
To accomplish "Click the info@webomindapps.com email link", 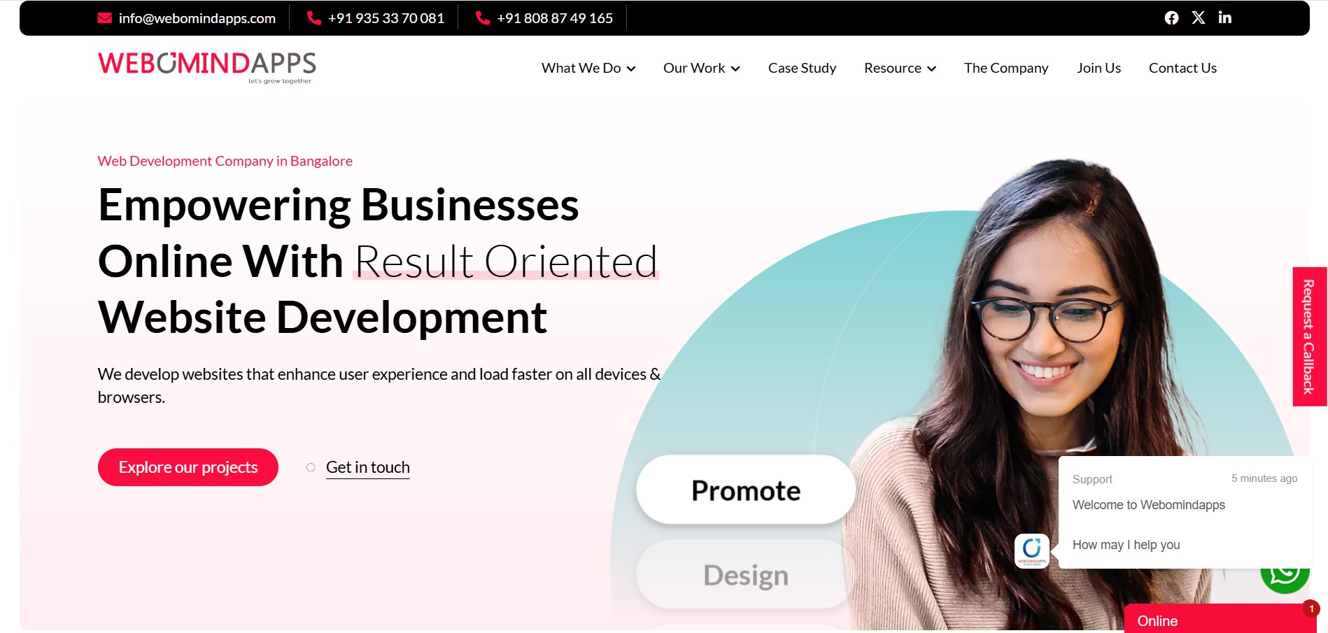I will [x=197, y=18].
